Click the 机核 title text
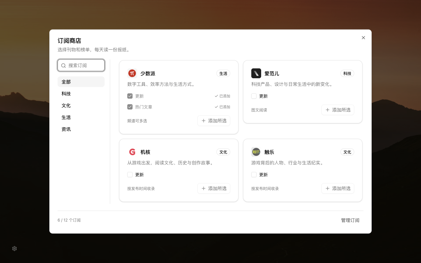421x263 pixels. pos(145,152)
